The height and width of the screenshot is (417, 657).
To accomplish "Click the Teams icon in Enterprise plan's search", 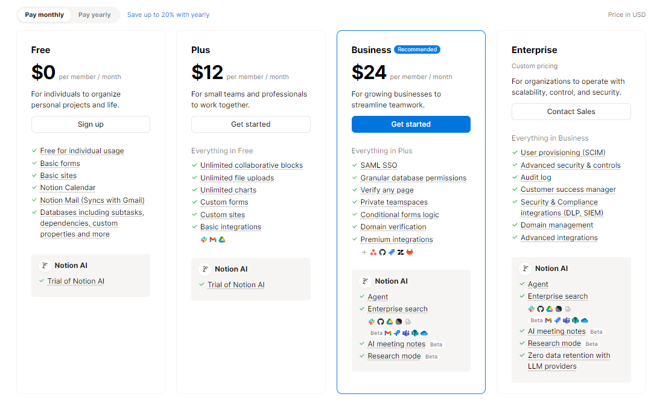I will click(x=567, y=320).
